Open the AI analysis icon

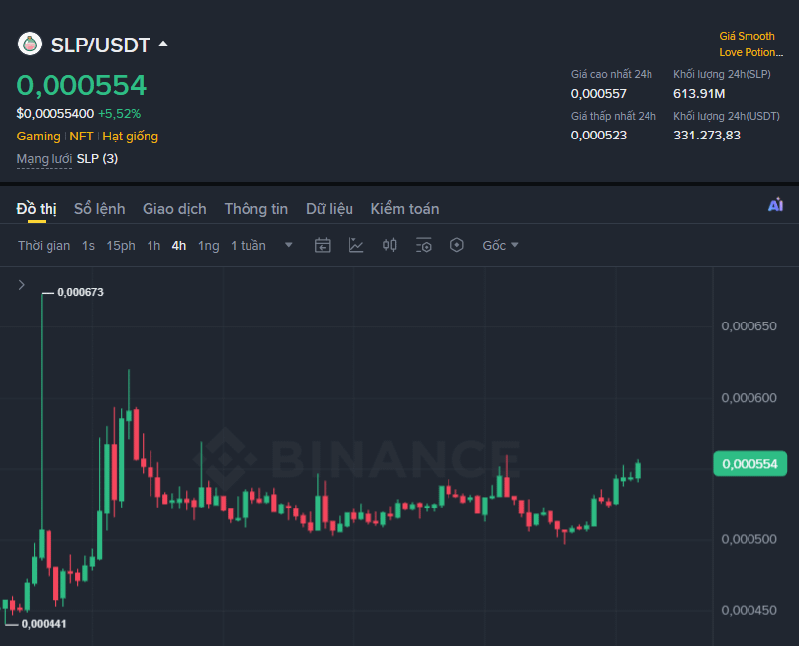click(x=775, y=205)
